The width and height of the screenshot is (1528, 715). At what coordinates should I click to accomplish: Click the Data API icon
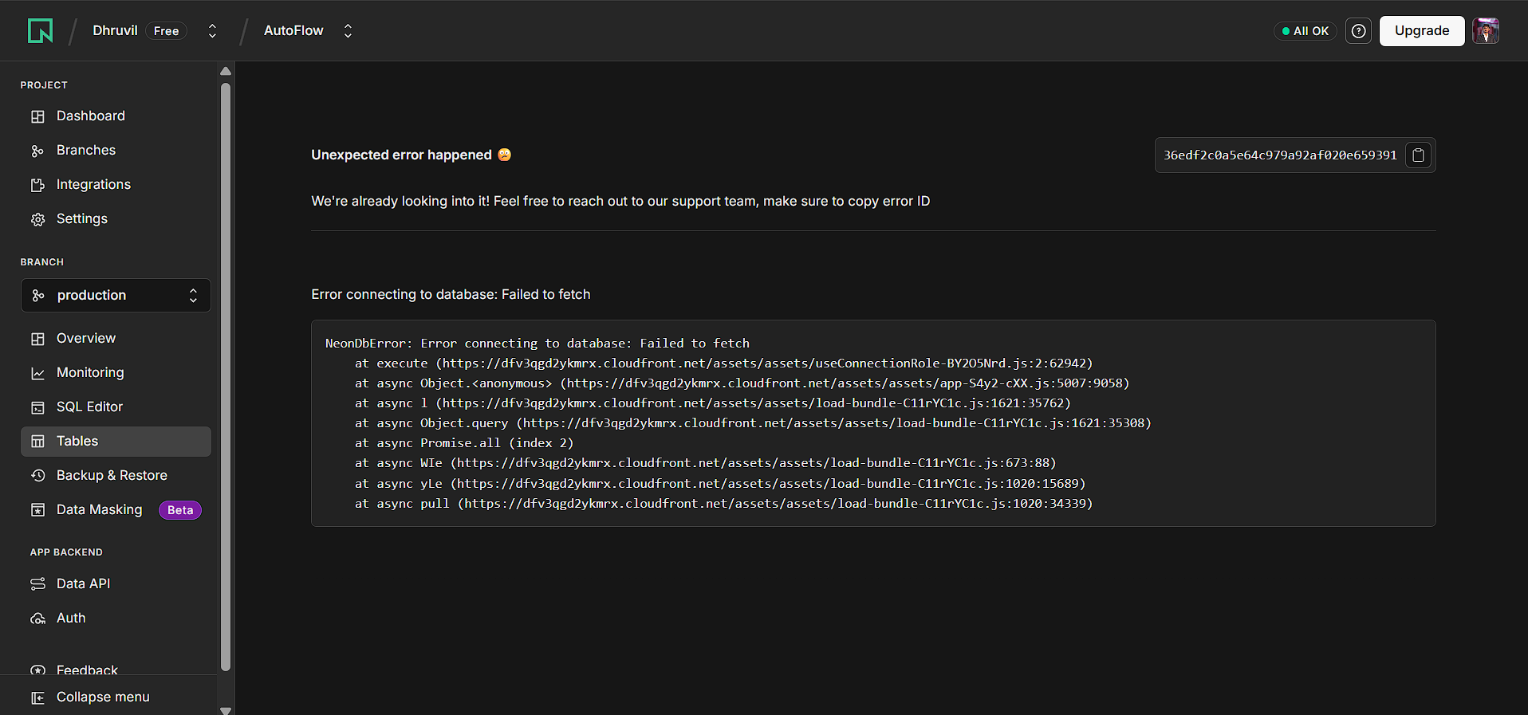pyautogui.click(x=37, y=584)
